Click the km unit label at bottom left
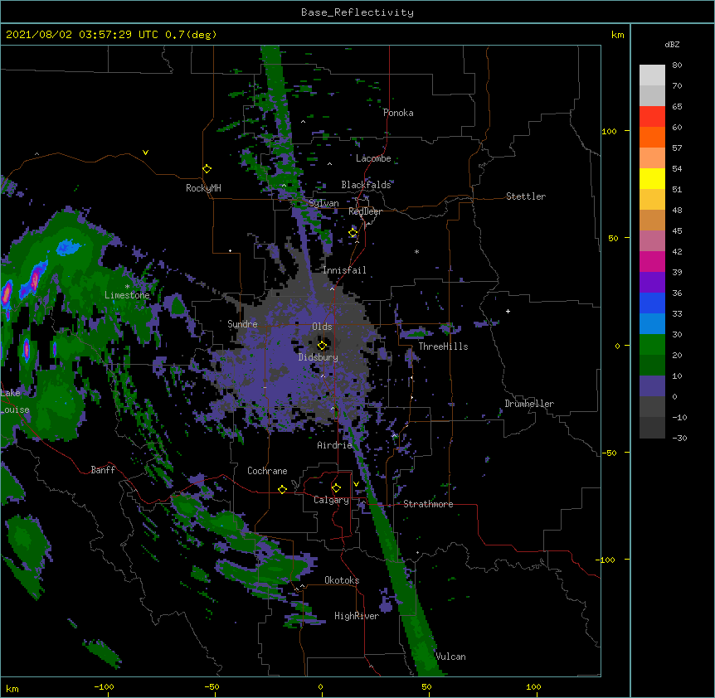Screen dimensions: 715x698 point(12,688)
